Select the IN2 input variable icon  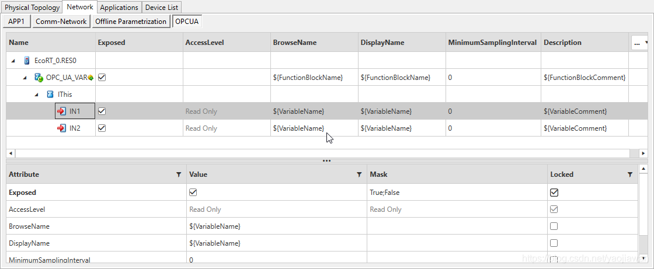click(x=61, y=128)
